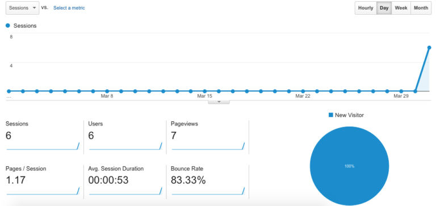Select the Day interval button
Image resolution: width=436 pixels, height=206 pixels.
tap(384, 8)
